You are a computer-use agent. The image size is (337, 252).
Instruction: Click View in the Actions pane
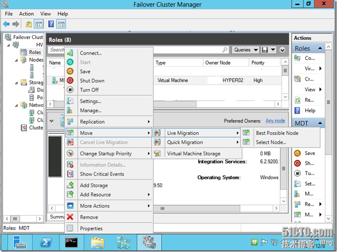click(310, 89)
